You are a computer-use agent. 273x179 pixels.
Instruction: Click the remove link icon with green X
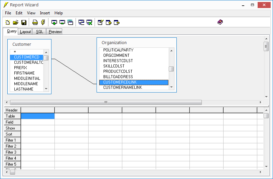pos(89,22)
